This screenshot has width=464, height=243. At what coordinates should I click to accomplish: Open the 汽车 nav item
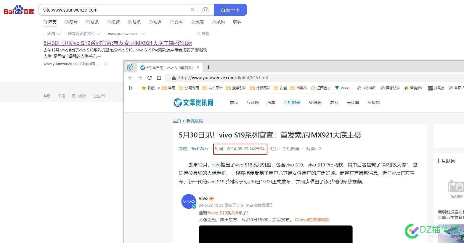pyautogui.click(x=271, y=103)
